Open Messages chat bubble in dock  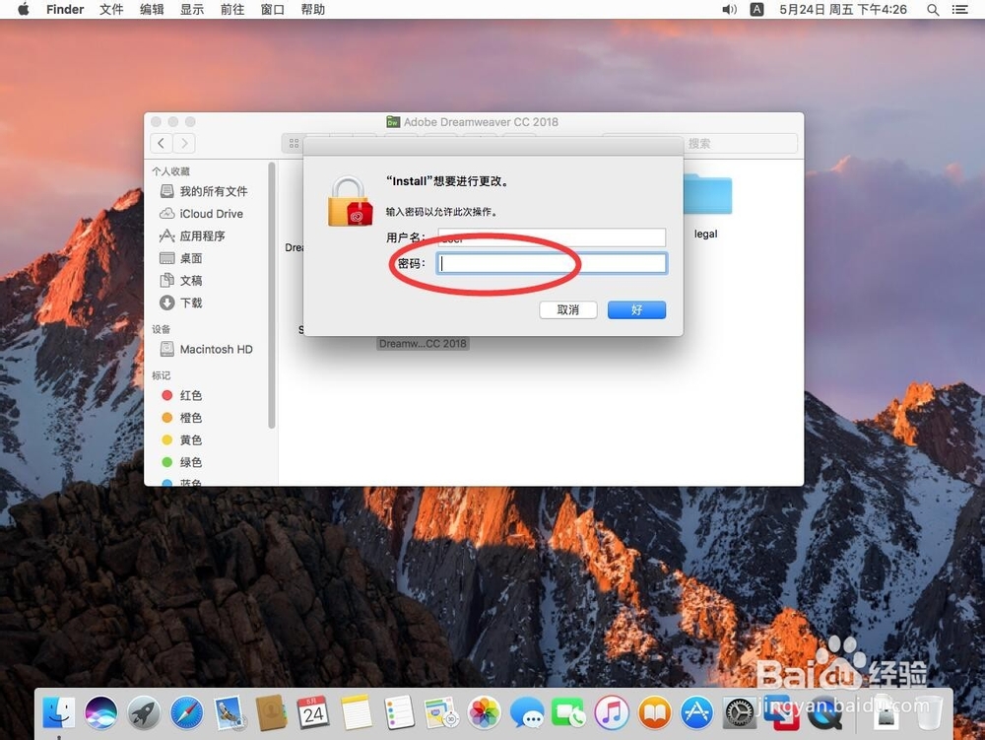point(526,713)
